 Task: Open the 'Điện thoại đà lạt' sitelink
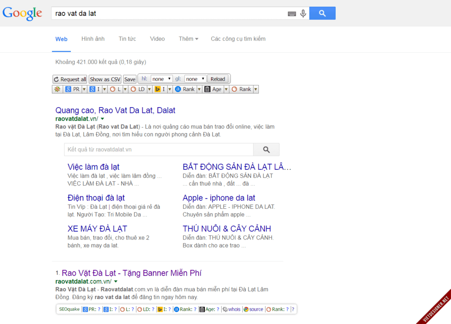click(96, 198)
